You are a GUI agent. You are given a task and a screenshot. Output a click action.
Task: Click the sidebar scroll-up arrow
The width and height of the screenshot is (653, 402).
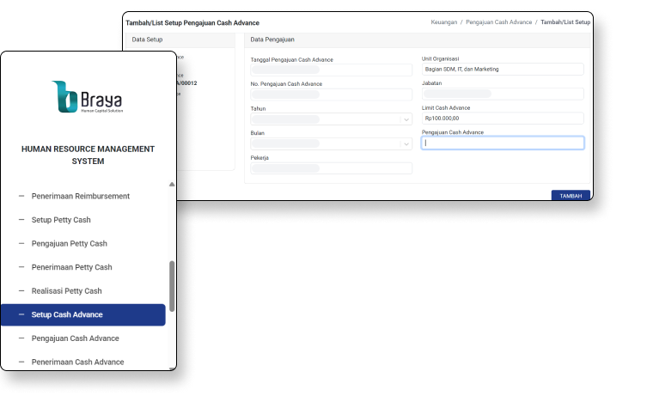[172, 184]
